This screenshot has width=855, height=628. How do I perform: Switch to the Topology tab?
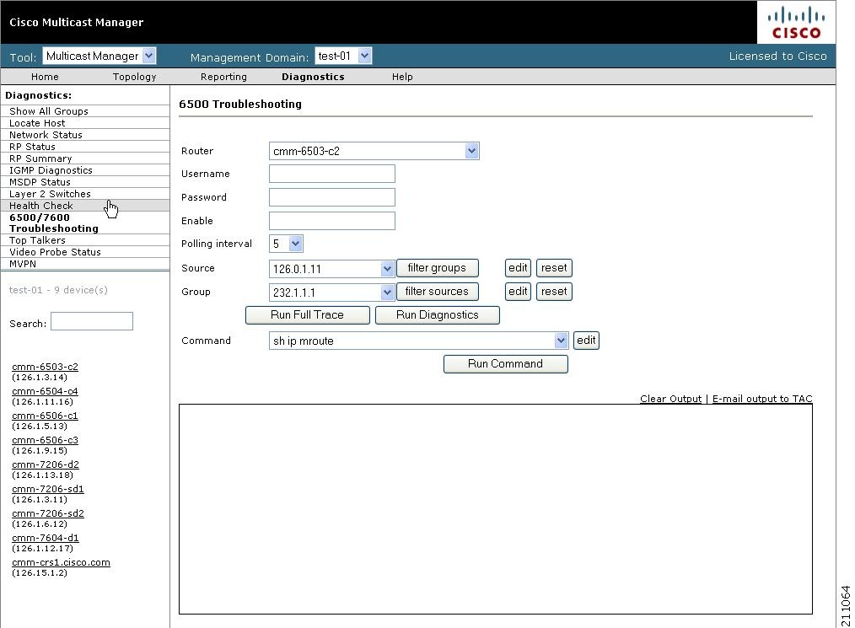coord(134,76)
